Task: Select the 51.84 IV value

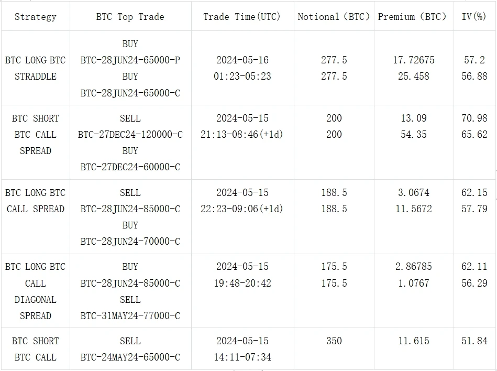Action: tap(474, 341)
